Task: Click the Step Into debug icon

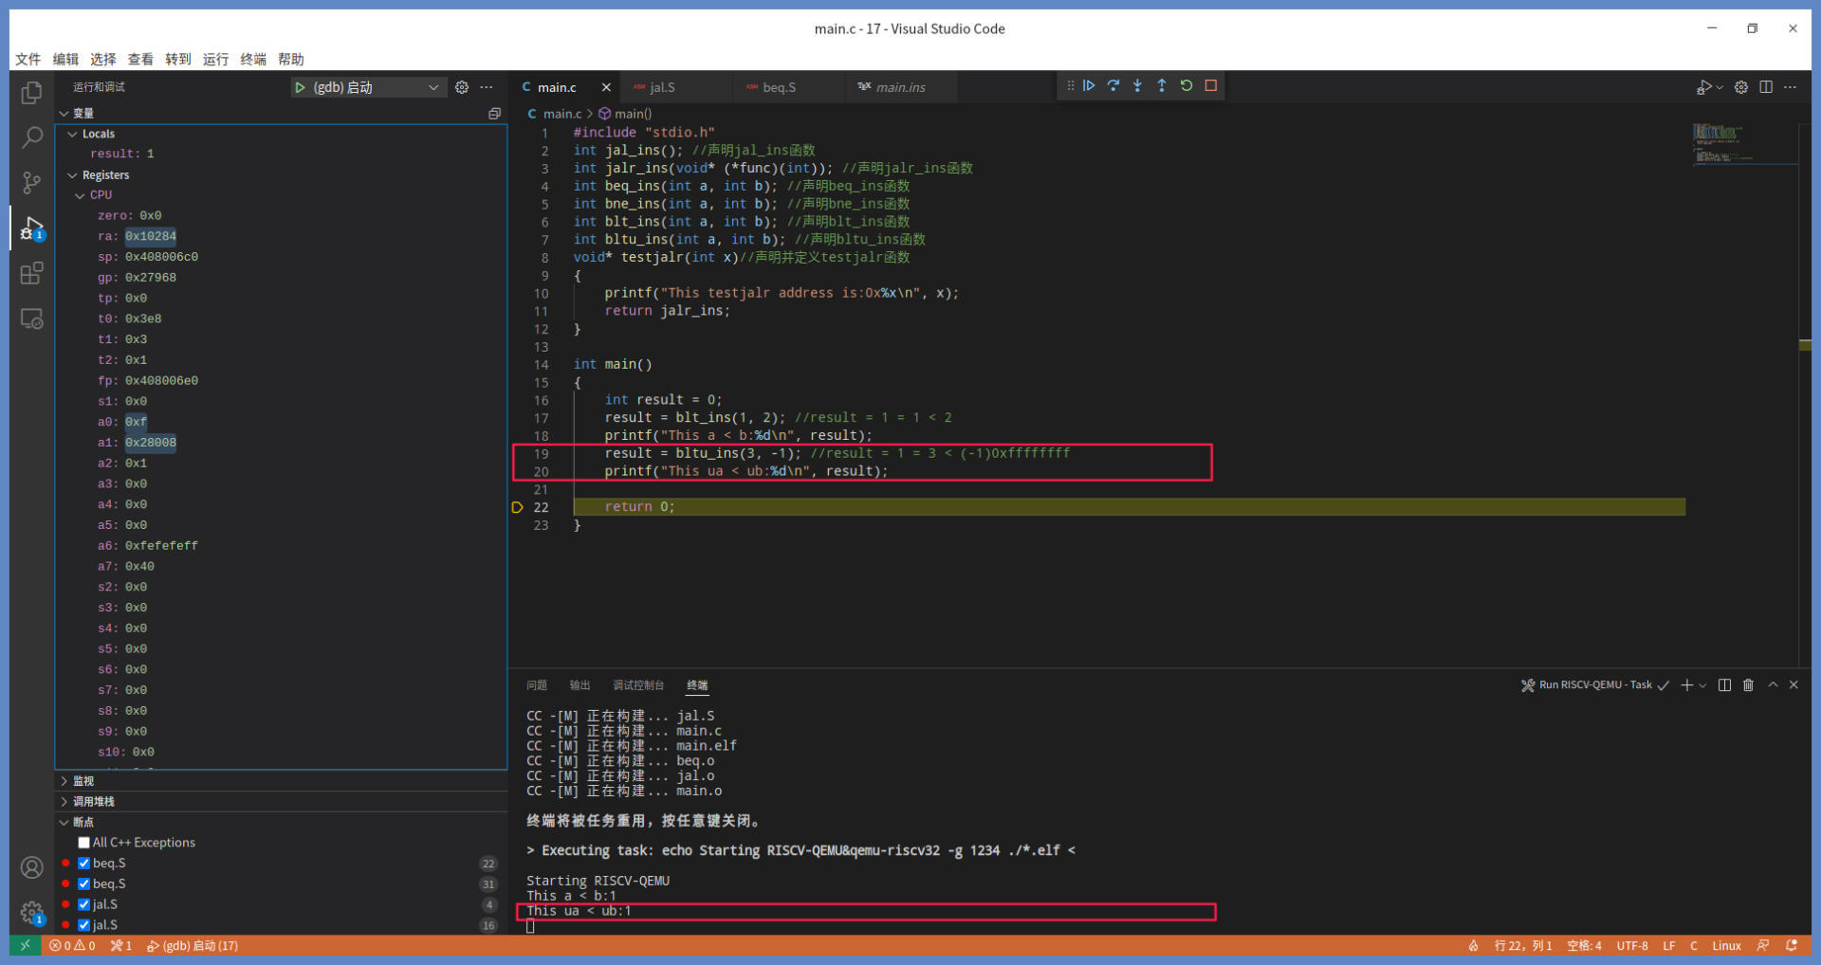Action: click(x=1137, y=86)
